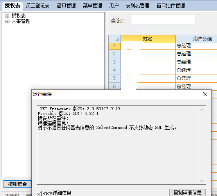Open the 窗口管理 tab
Image resolution: width=217 pixels, height=196 pixels.
66,6
